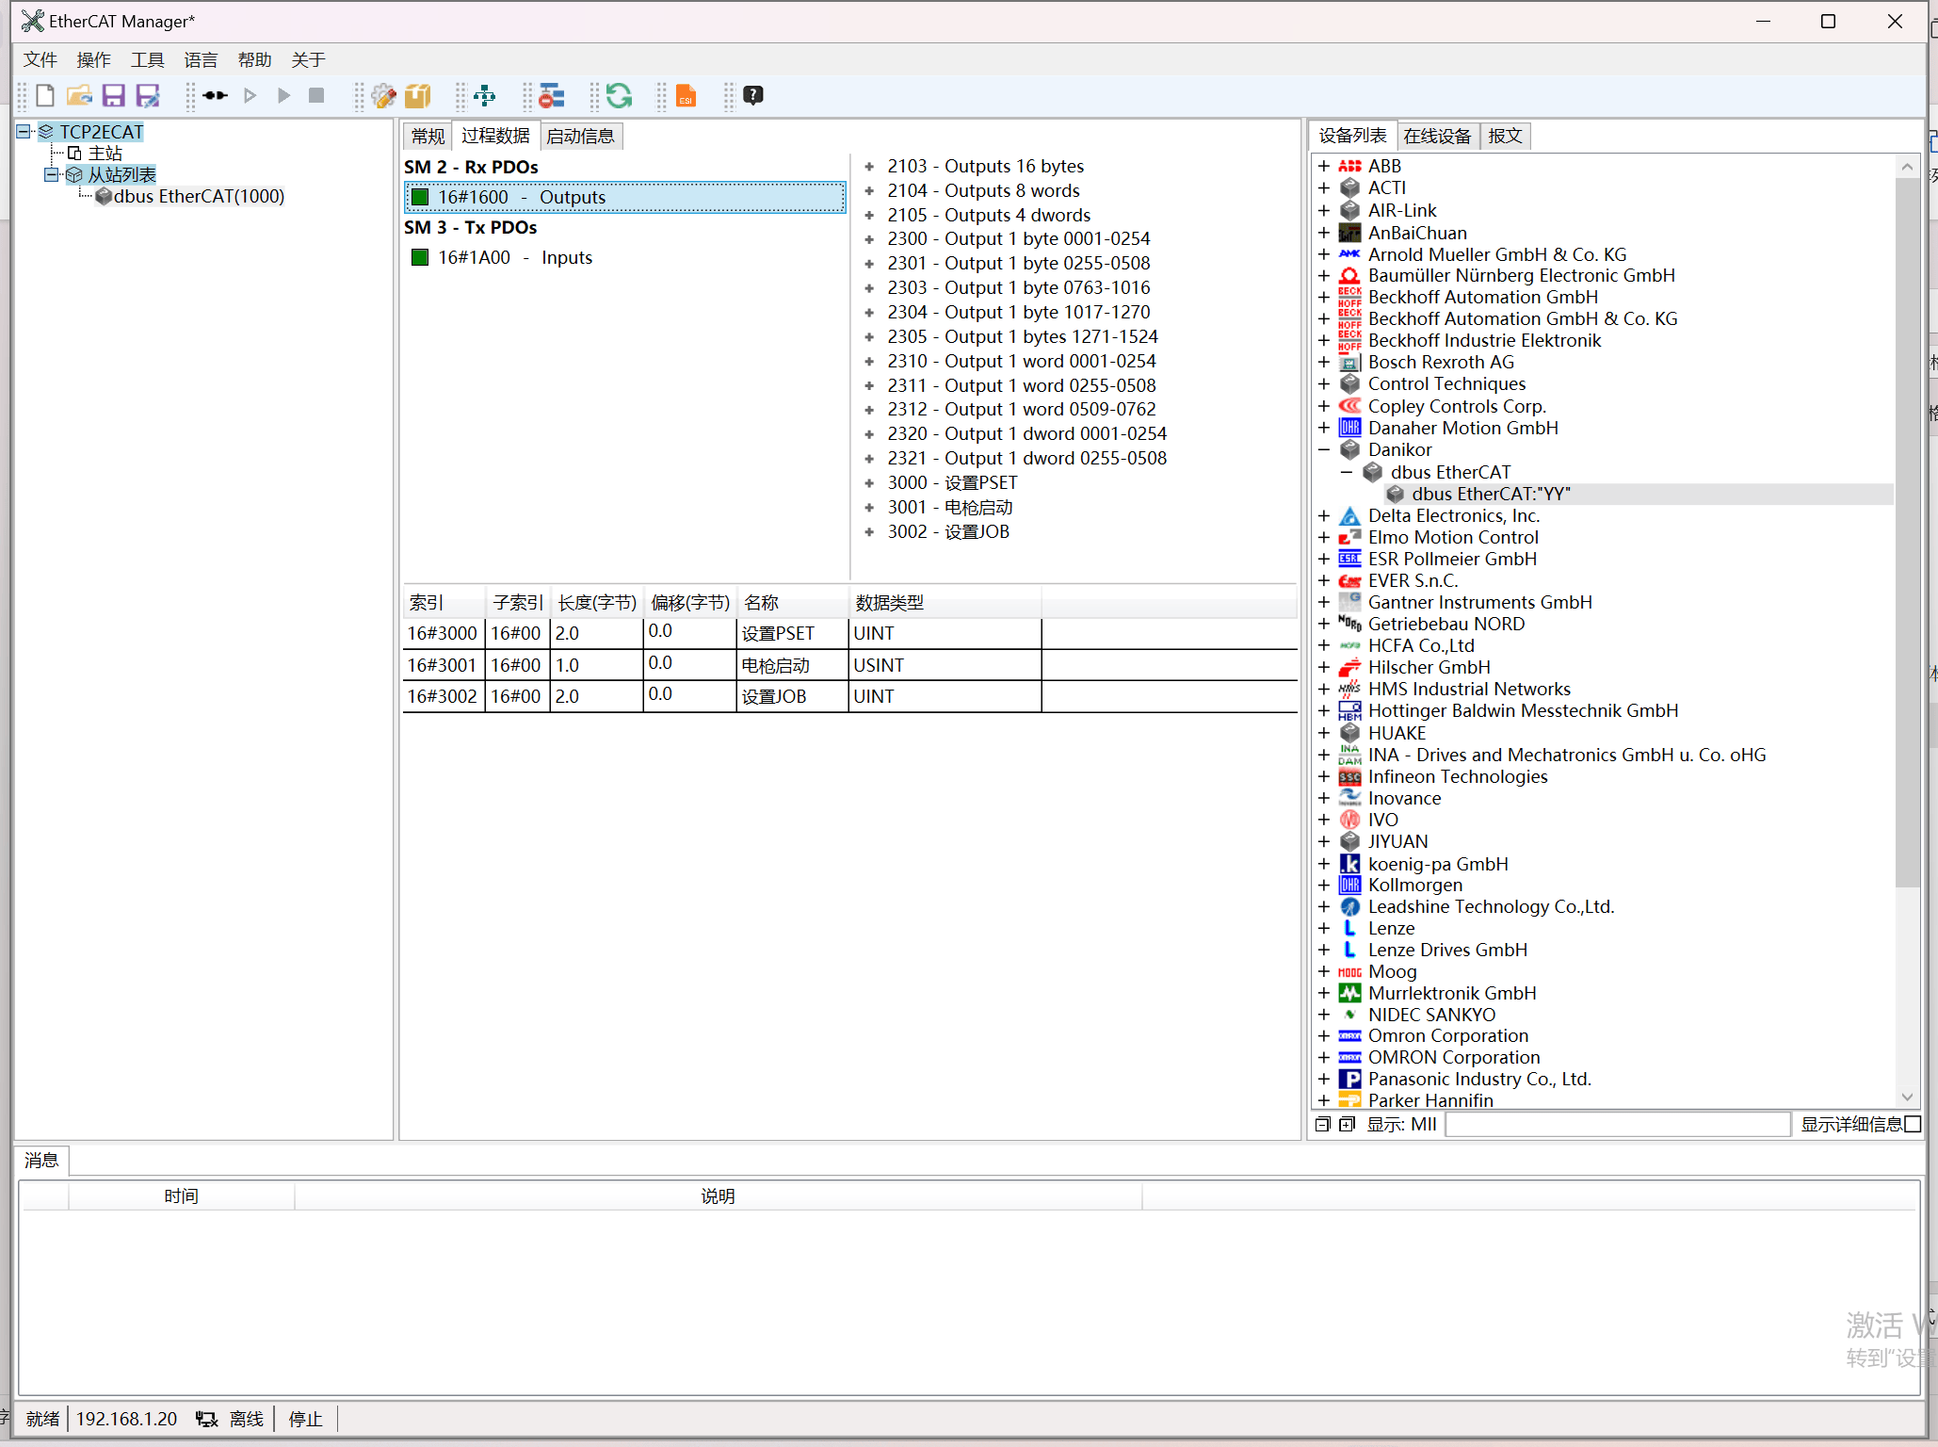The height and width of the screenshot is (1447, 1938).
Task: Expand the 2103 - Outputs 16 bytes entry
Action: point(869,166)
